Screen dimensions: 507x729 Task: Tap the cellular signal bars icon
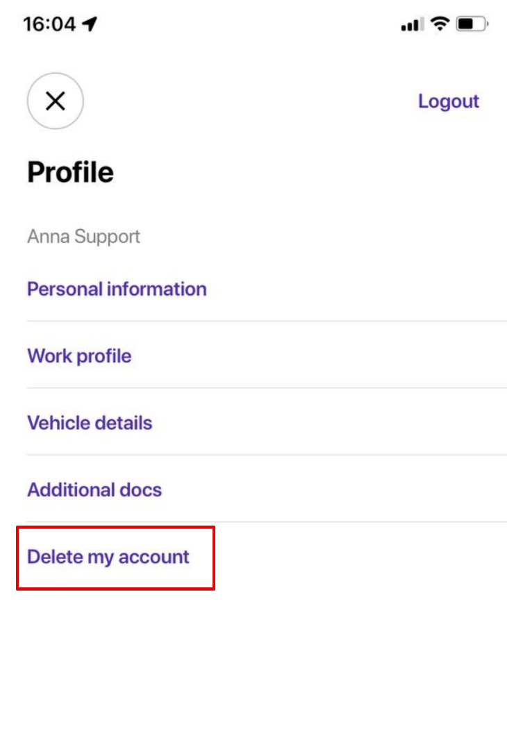pos(410,25)
